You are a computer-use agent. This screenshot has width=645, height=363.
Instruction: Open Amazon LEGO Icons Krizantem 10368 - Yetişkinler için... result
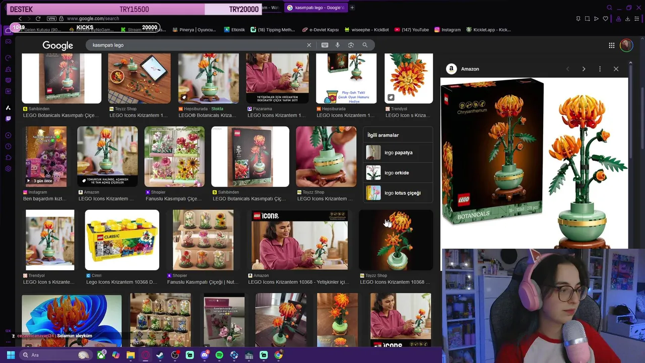299,240
